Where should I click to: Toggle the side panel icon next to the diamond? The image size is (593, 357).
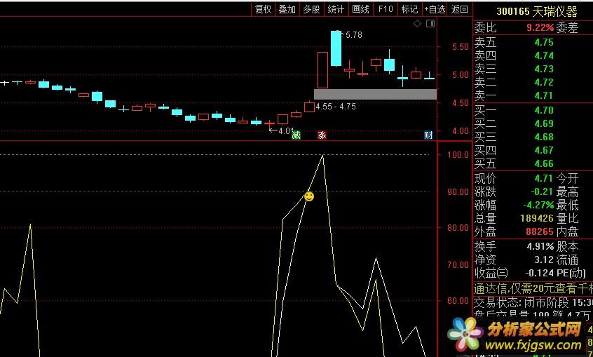click(x=430, y=24)
